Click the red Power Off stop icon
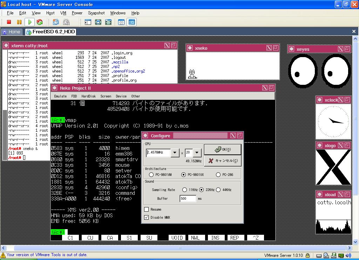 point(9,22)
